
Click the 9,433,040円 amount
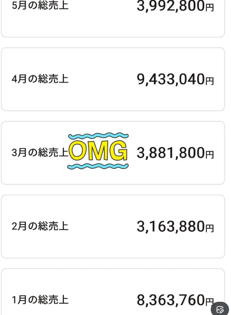tap(175, 79)
